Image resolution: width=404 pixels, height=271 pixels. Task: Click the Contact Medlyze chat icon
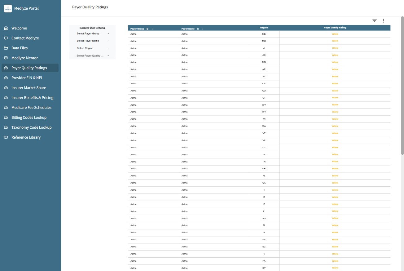[x=6, y=38]
